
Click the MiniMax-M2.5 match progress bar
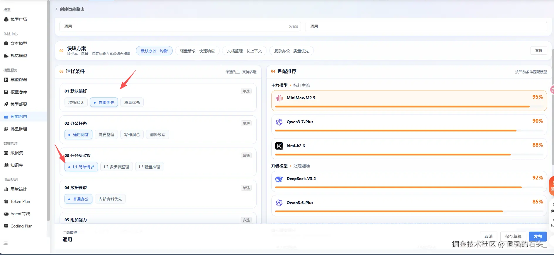[409, 107]
